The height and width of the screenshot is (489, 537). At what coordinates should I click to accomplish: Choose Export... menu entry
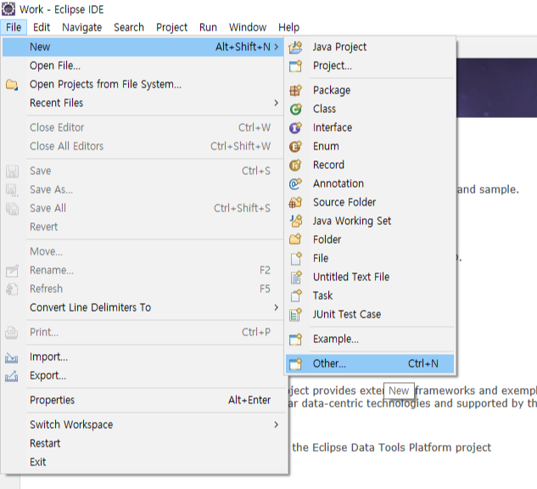point(143,375)
